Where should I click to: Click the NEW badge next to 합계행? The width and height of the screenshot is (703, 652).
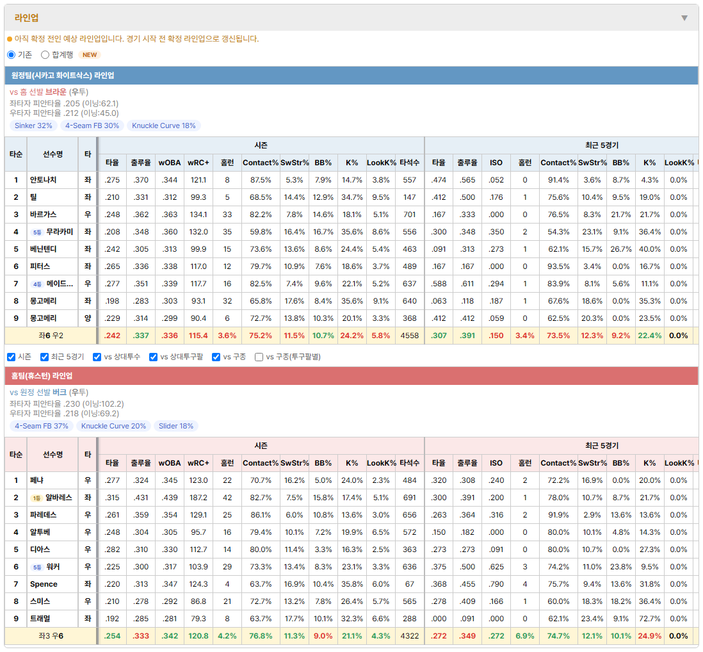click(x=90, y=54)
